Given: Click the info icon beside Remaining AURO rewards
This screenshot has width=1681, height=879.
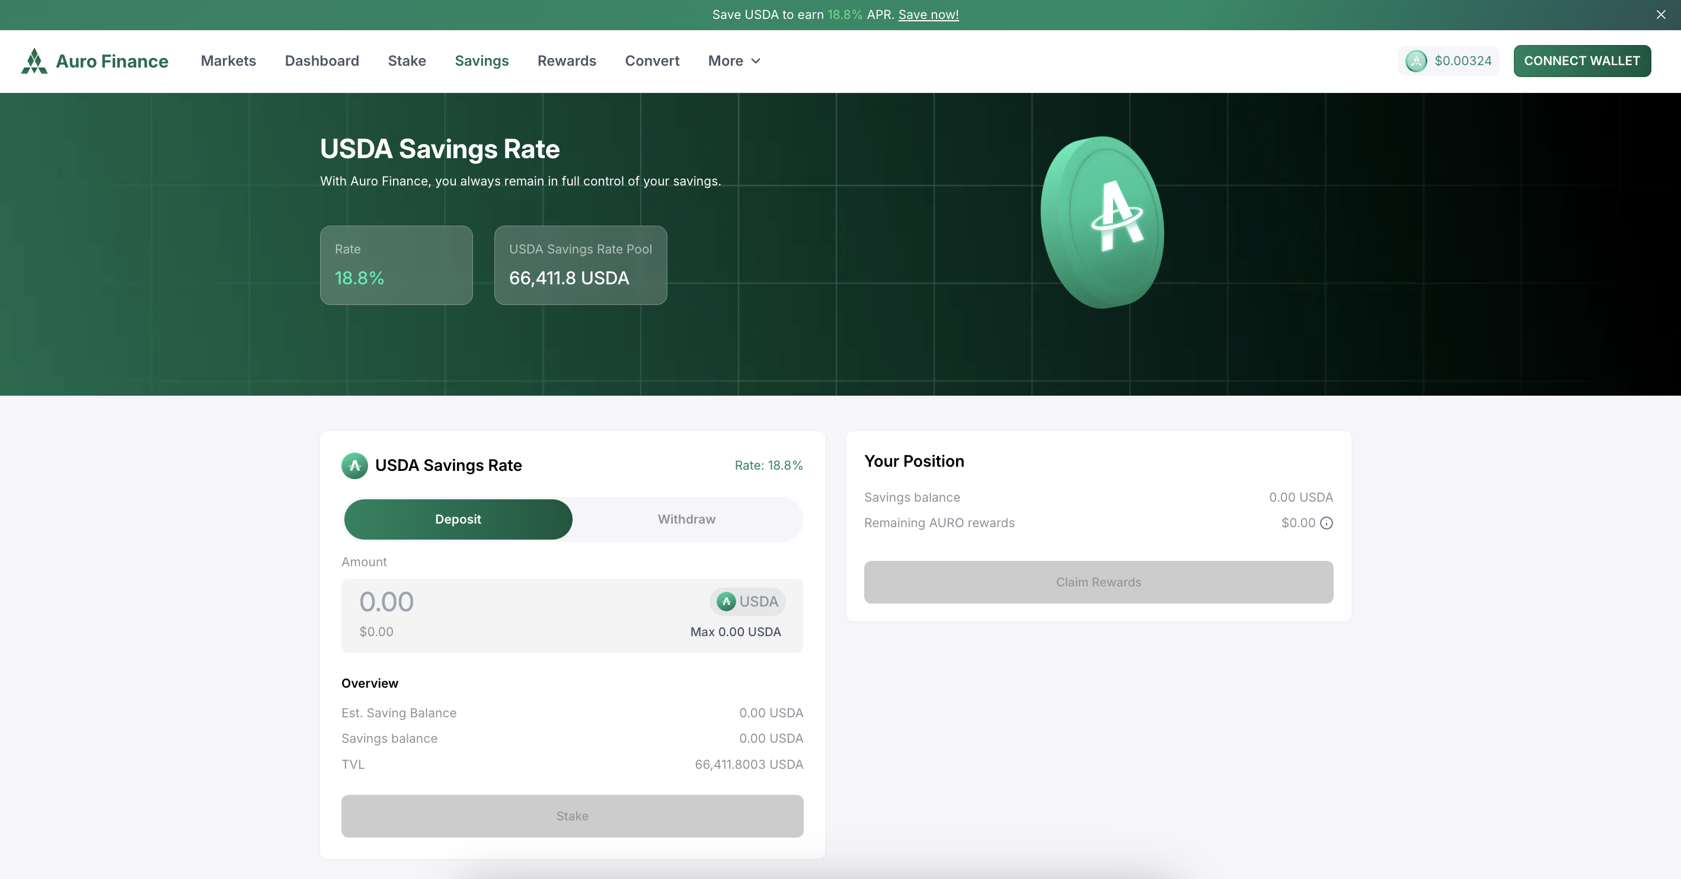Looking at the screenshot, I should click(1326, 523).
